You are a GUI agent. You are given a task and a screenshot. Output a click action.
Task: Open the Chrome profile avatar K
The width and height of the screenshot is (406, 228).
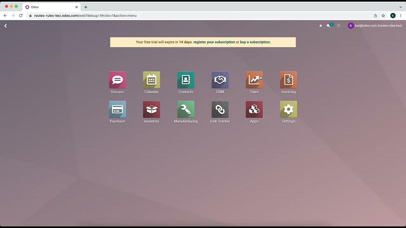pos(393,16)
